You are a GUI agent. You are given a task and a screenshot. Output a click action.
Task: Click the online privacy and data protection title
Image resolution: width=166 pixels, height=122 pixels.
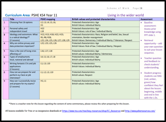[22, 45]
